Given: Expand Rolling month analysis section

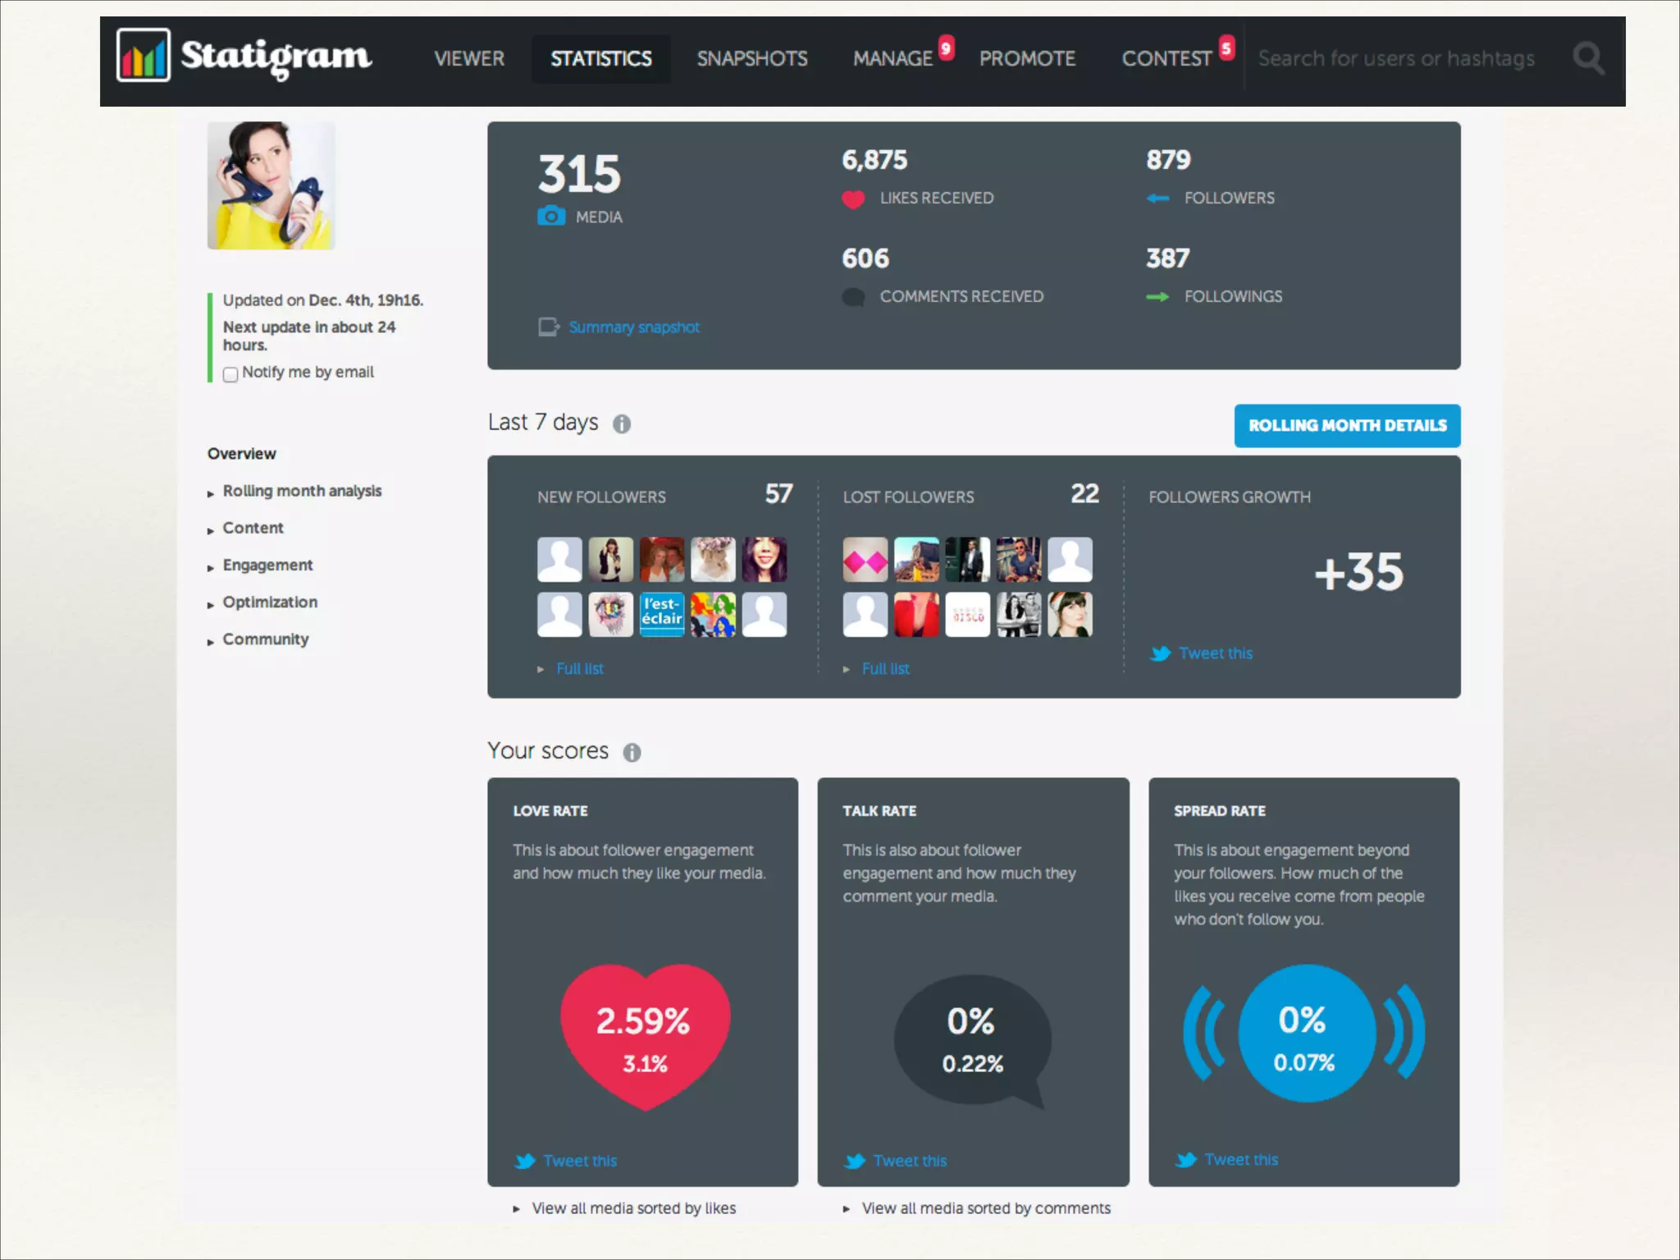Looking at the screenshot, I should coord(302,491).
